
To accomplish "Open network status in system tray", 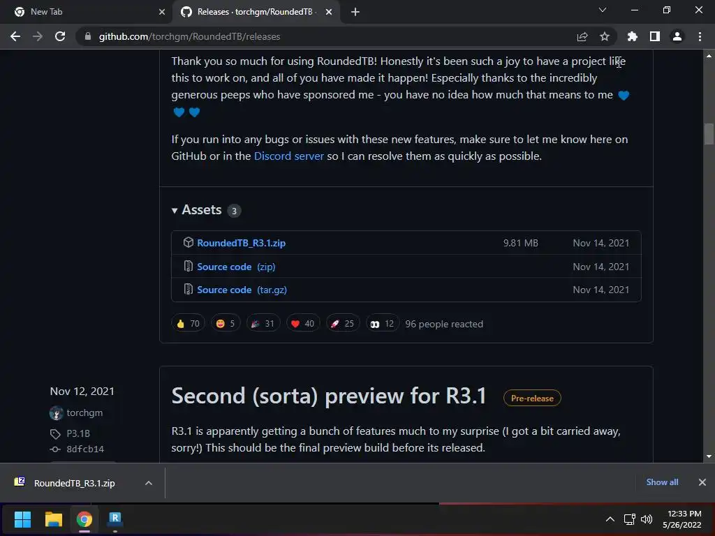I will click(630, 519).
